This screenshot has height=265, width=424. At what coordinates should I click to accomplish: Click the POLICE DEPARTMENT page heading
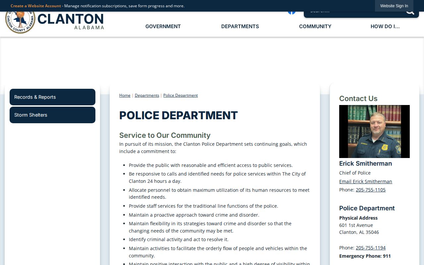point(179,115)
